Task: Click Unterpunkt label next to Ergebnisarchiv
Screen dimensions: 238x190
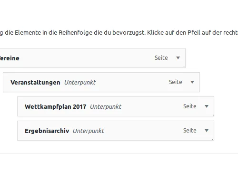Action: click(89, 131)
